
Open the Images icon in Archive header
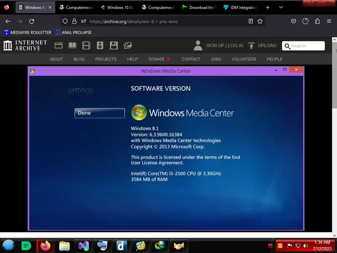pyautogui.click(x=128, y=45)
